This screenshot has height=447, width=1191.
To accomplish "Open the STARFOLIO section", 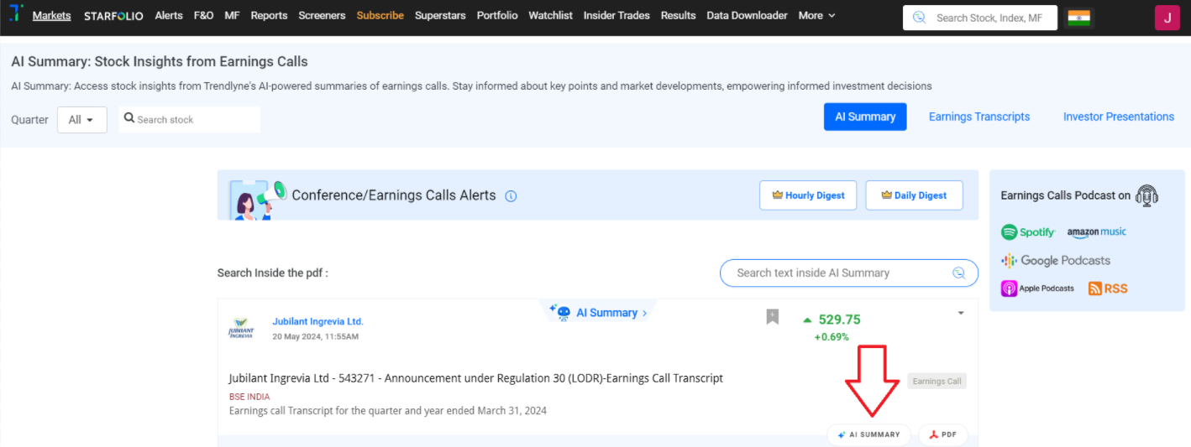I will point(113,15).
